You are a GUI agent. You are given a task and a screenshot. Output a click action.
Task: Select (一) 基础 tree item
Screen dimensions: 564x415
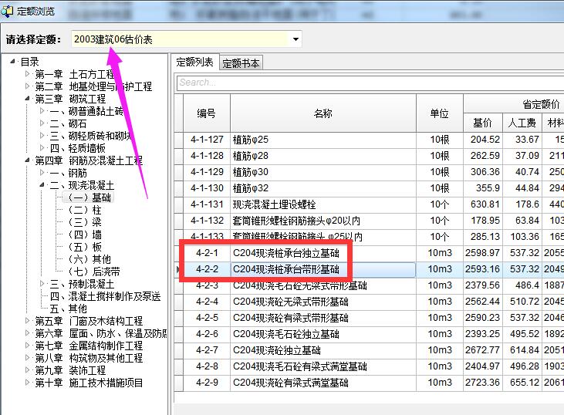coord(89,197)
